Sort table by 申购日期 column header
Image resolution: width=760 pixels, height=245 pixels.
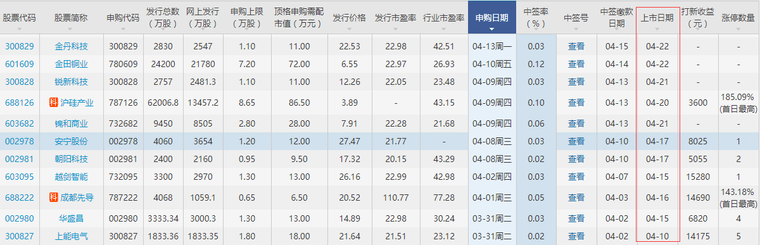491,18
